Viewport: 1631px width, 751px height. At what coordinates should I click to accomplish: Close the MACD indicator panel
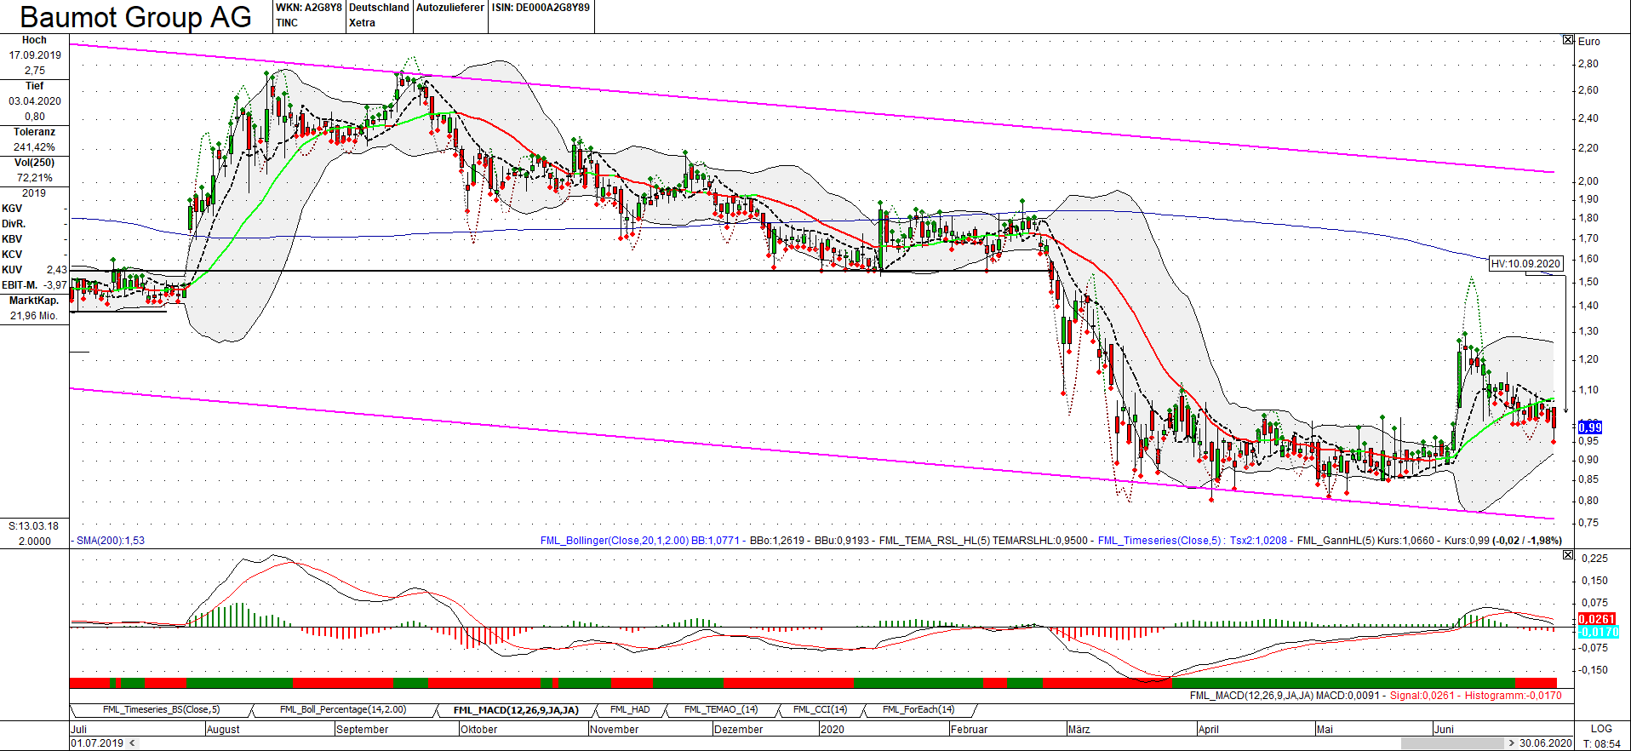[x=1568, y=555]
